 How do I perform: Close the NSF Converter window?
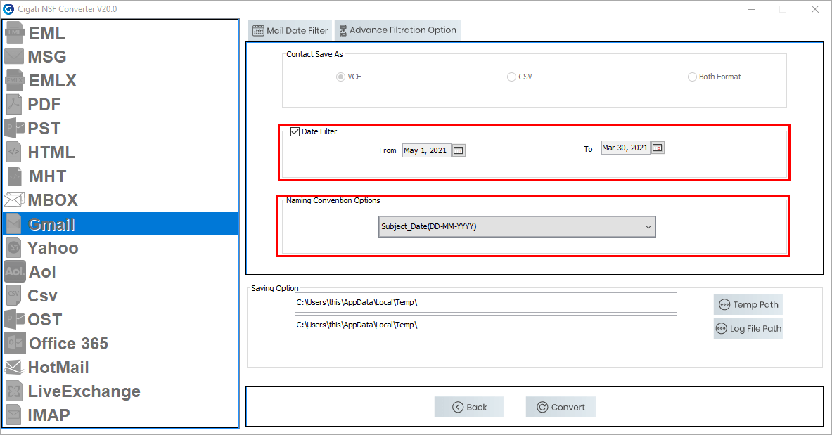click(x=815, y=9)
